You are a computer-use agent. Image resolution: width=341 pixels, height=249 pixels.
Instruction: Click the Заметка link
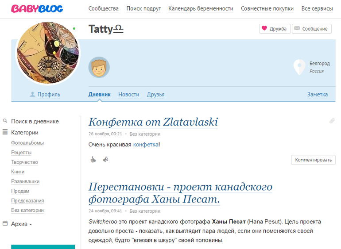(318, 95)
